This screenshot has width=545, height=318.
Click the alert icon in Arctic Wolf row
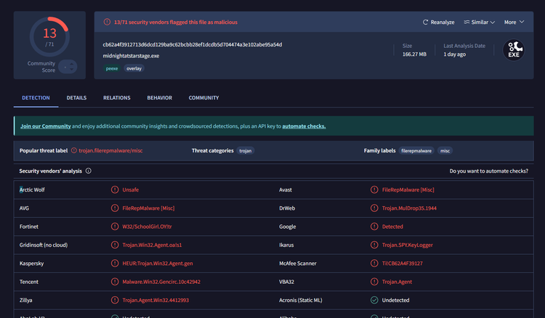[115, 189]
